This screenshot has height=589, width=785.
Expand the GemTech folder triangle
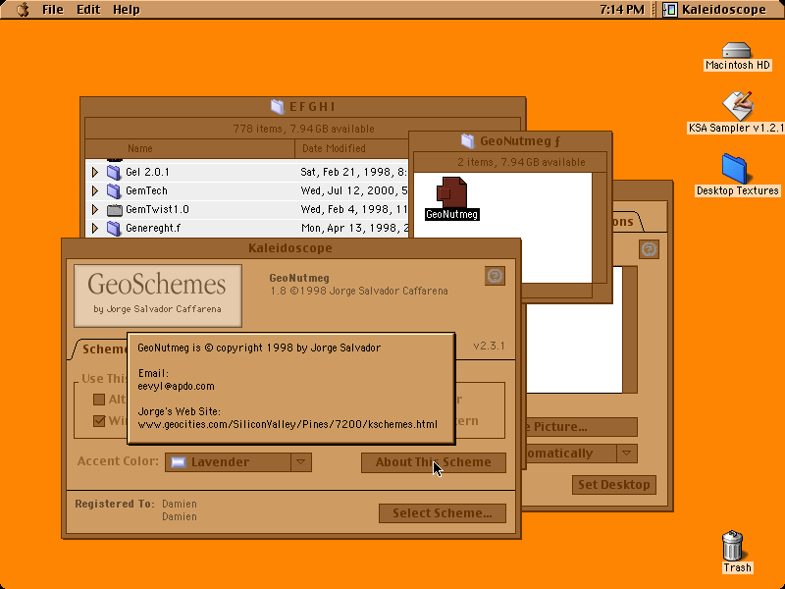[94, 190]
